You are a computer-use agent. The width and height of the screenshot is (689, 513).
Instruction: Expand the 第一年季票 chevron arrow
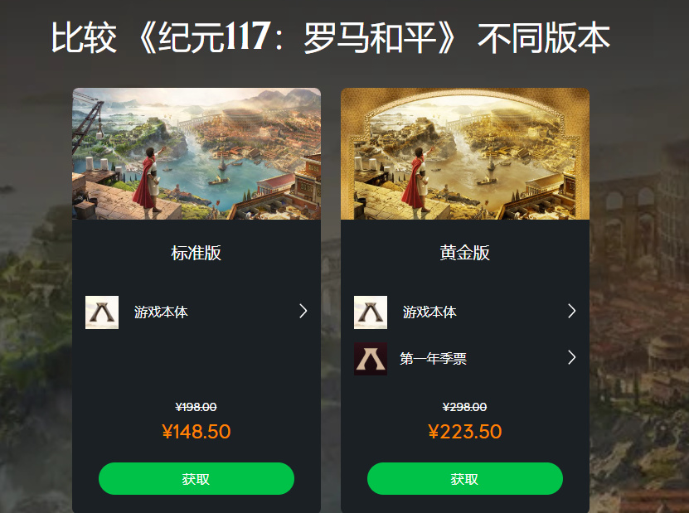click(x=571, y=357)
